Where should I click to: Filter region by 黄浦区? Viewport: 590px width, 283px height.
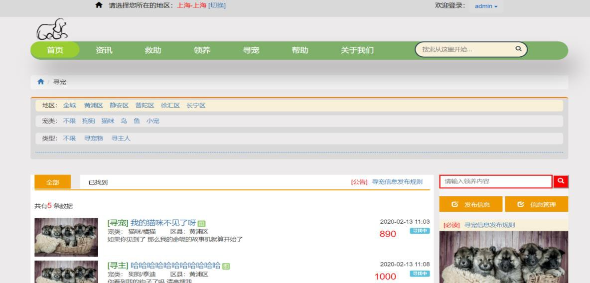[93, 105]
